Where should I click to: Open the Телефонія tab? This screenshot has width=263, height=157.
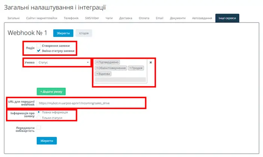[x=71, y=18]
